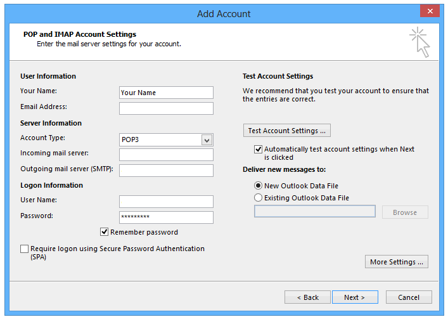
Task: Click the Email Address input field
Action: click(166, 108)
